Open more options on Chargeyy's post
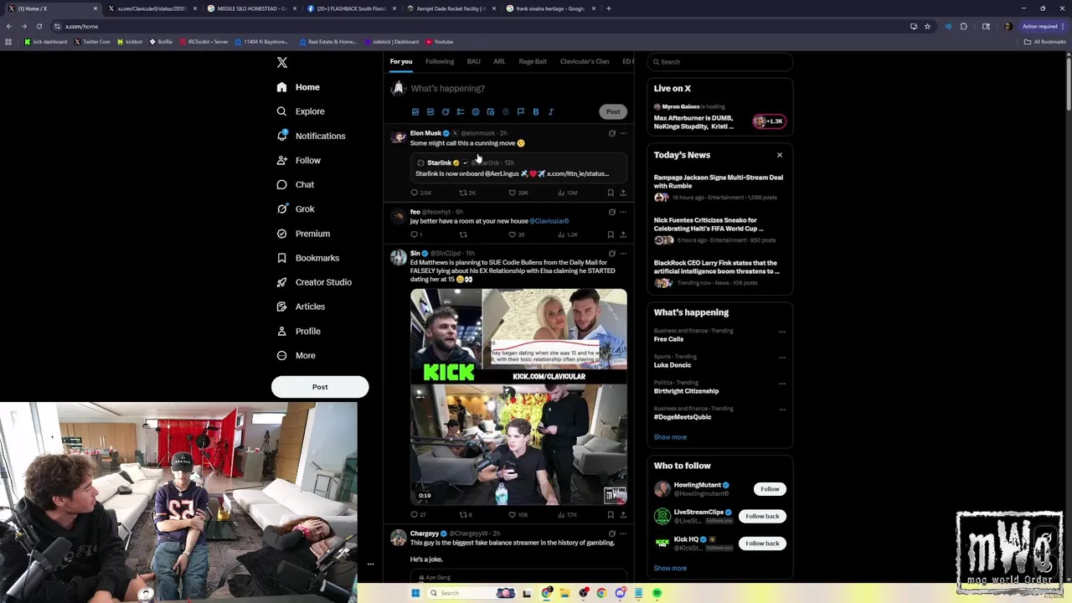1072x603 pixels. click(x=623, y=533)
